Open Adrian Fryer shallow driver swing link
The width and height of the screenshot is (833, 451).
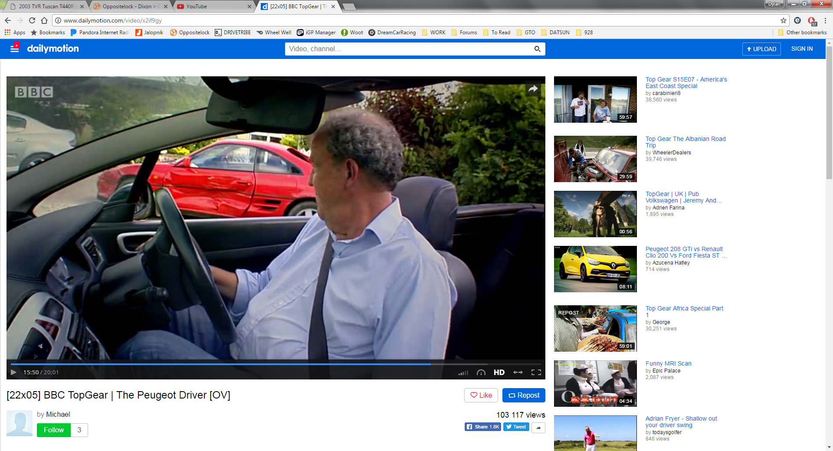(x=681, y=422)
